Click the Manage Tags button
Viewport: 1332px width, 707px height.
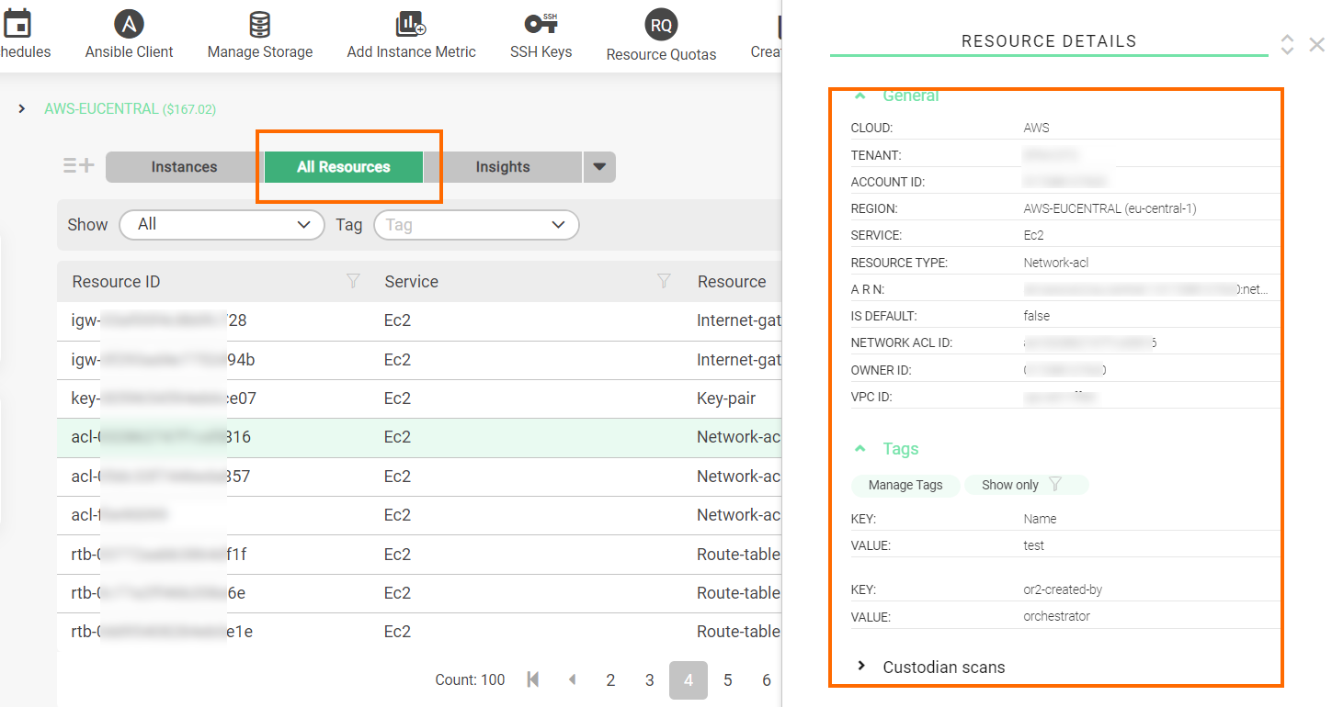click(x=905, y=485)
